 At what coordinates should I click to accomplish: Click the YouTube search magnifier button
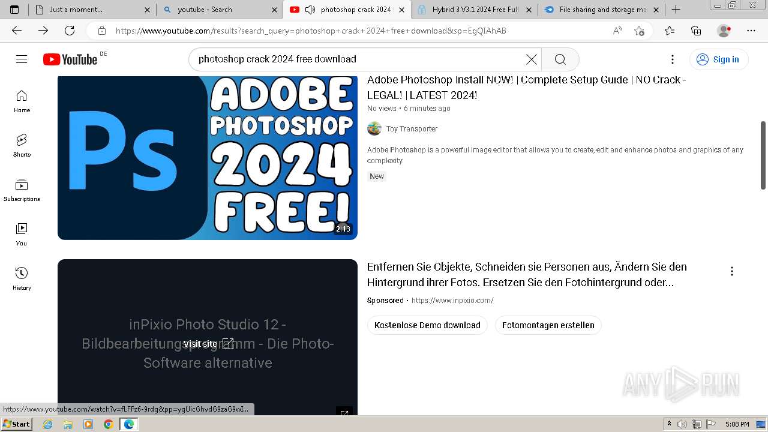(x=560, y=59)
